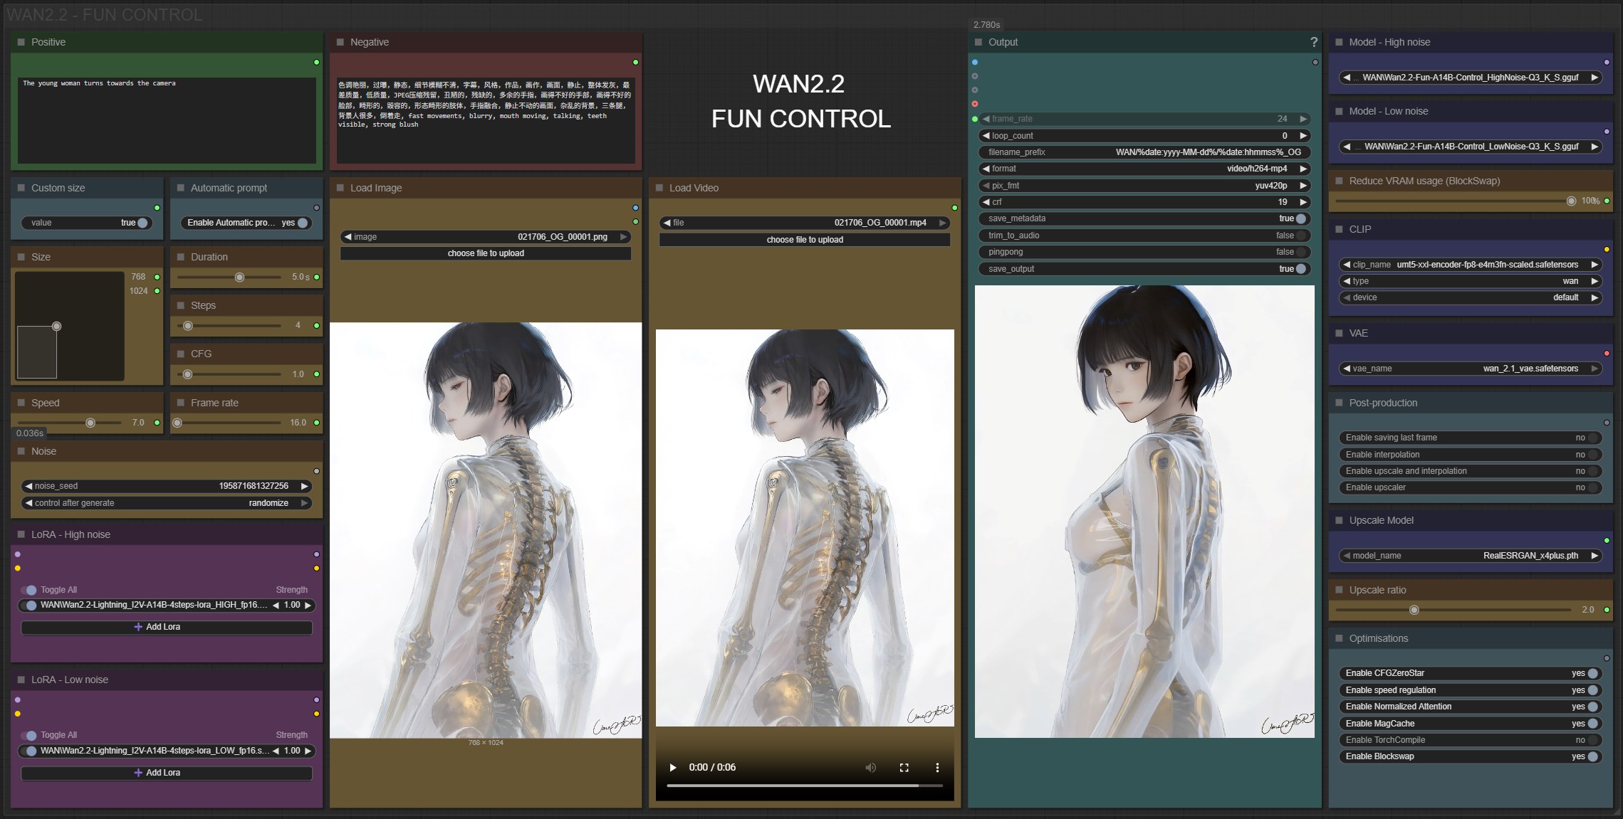
Task: Disable Enable MagCache toggle
Action: 1592,724
